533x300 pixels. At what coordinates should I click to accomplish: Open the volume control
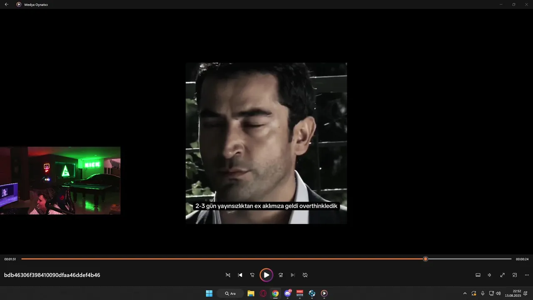click(490, 275)
